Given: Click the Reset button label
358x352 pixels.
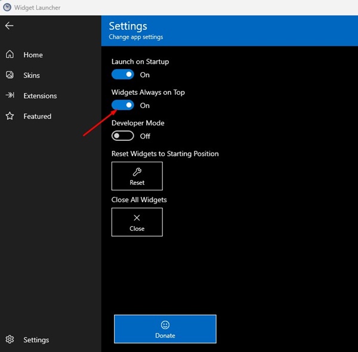Looking at the screenshot, I should pos(137,183).
